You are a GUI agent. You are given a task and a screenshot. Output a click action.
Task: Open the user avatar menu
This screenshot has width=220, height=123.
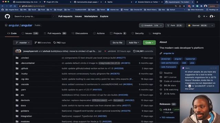[212, 16]
